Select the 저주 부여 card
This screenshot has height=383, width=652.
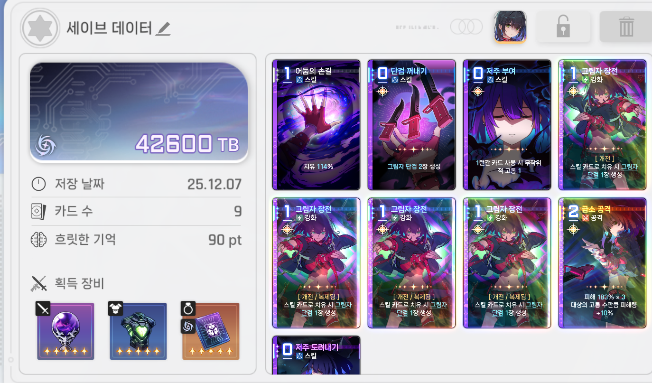pos(507,124)
